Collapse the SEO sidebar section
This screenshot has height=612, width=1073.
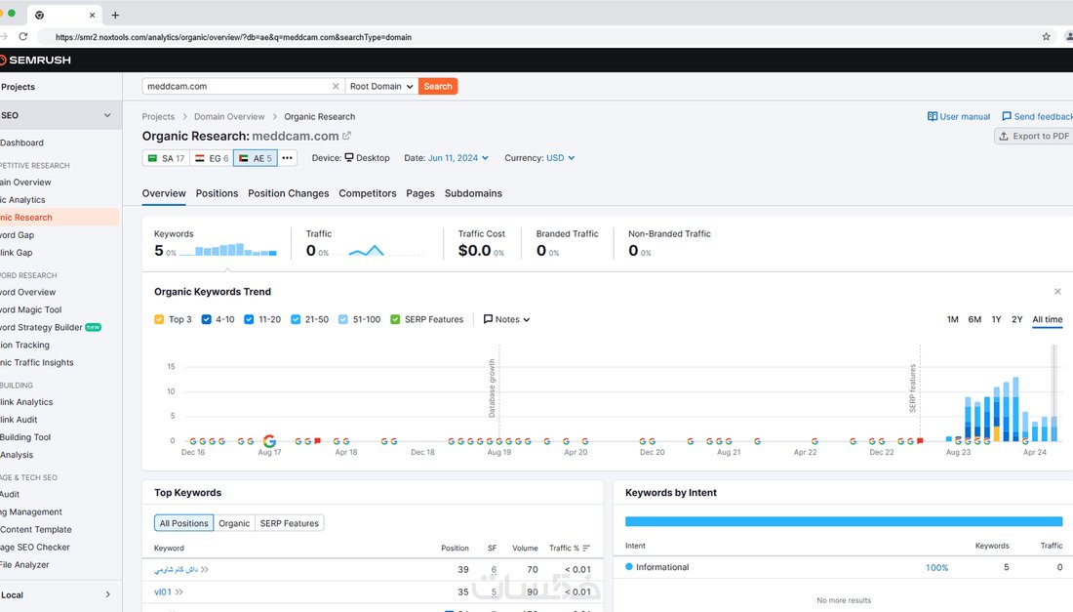[x=107, y=115]
